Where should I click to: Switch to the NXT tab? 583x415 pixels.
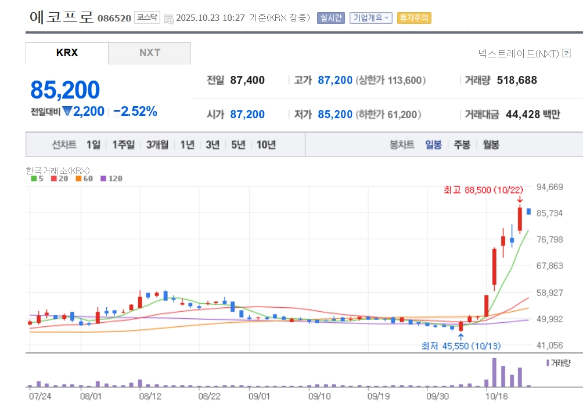click(x=149, y=53)
